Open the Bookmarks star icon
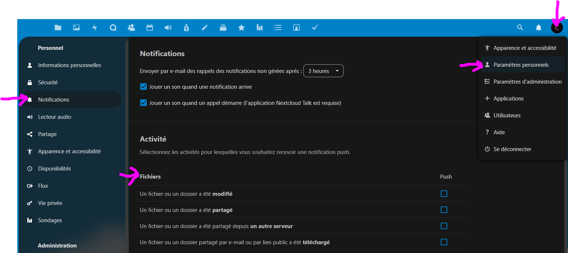The width and height of the screenshot is (568, 253). (241, 27)
